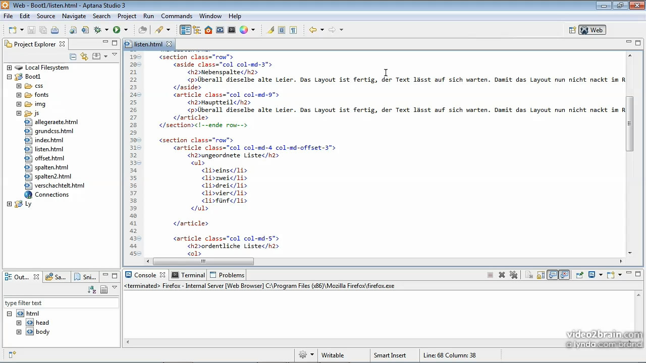Toggle Show Whitespace Characters pilcrow button
Image resolution: width=646 pixels, height=363 pixels.
tap(293, 30)
